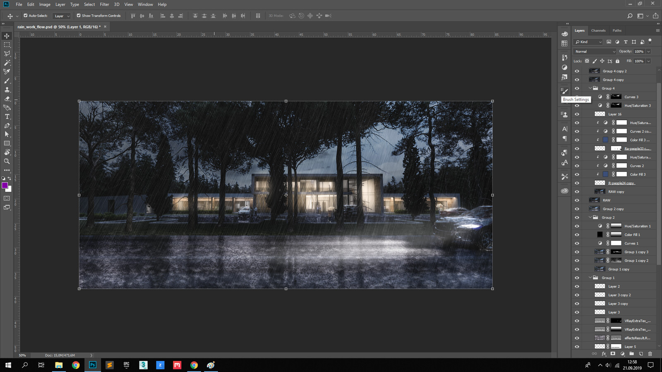The height and width of the screenshot is (372, 662).
Task: Hide the Group 4 copy 2 layer
Action: tap(577, 71)
